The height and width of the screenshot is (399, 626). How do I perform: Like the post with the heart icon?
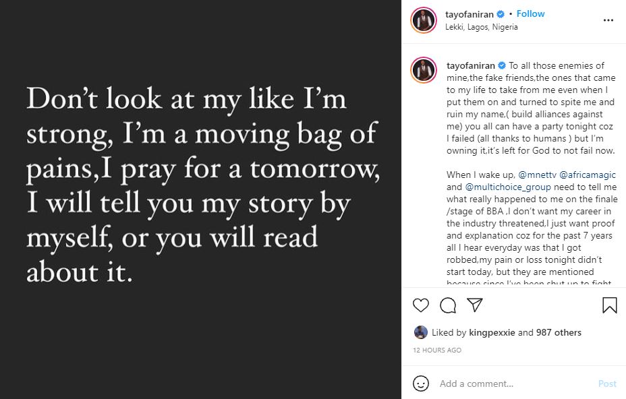click(421, 305)
